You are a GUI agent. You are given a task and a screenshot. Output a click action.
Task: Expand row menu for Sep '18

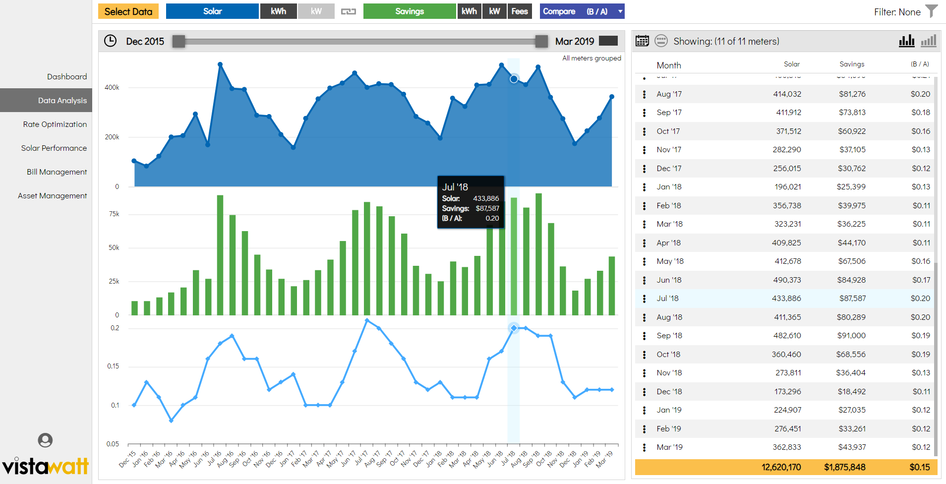point(644,336)
